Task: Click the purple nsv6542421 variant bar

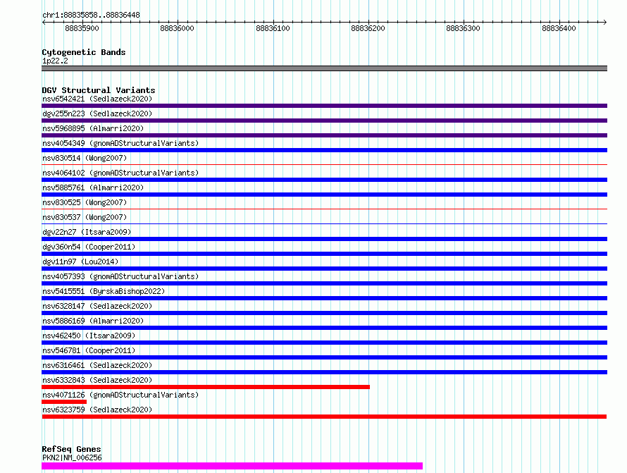Action: 324,106
